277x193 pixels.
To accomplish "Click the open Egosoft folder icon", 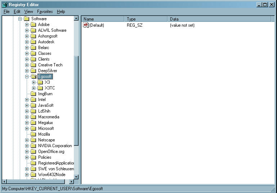I will pyautogui.click(x=33, y=76).
